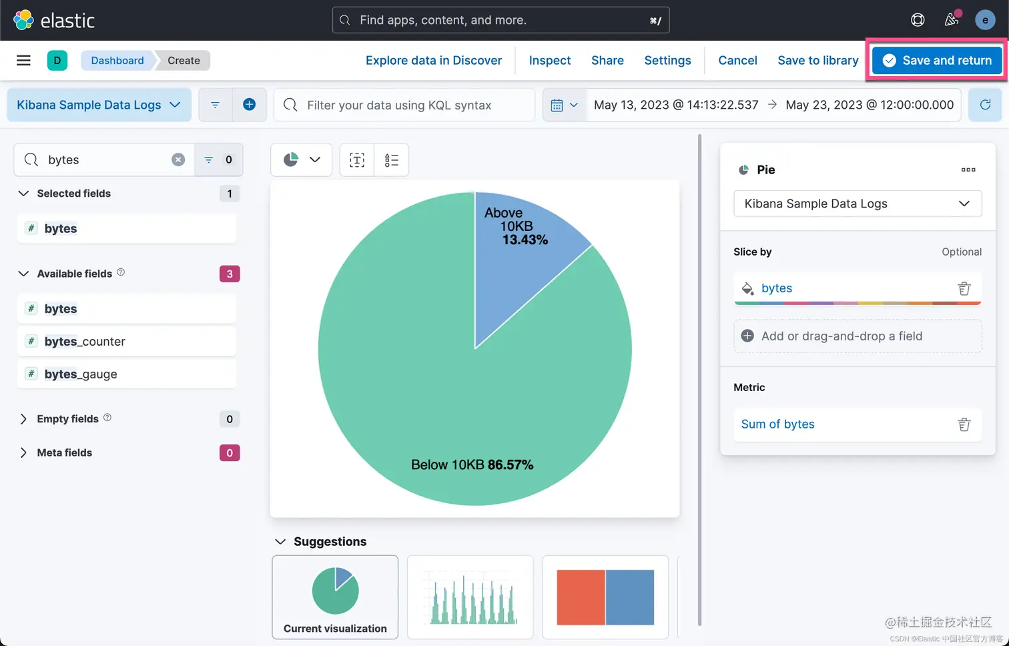Open the bytes slice dimension
This screenshot has width=1009, height=646.
tap(777, 288)
